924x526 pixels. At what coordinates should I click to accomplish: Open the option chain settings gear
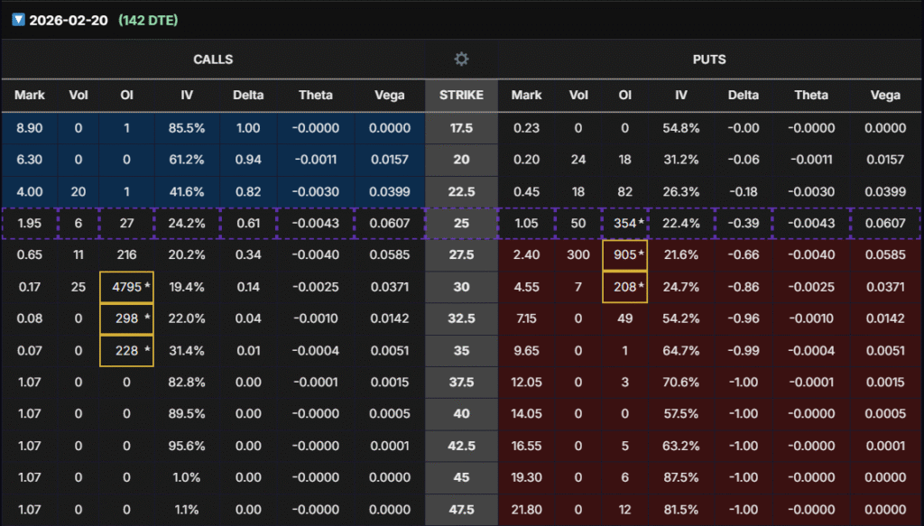(x=461, y=60)
